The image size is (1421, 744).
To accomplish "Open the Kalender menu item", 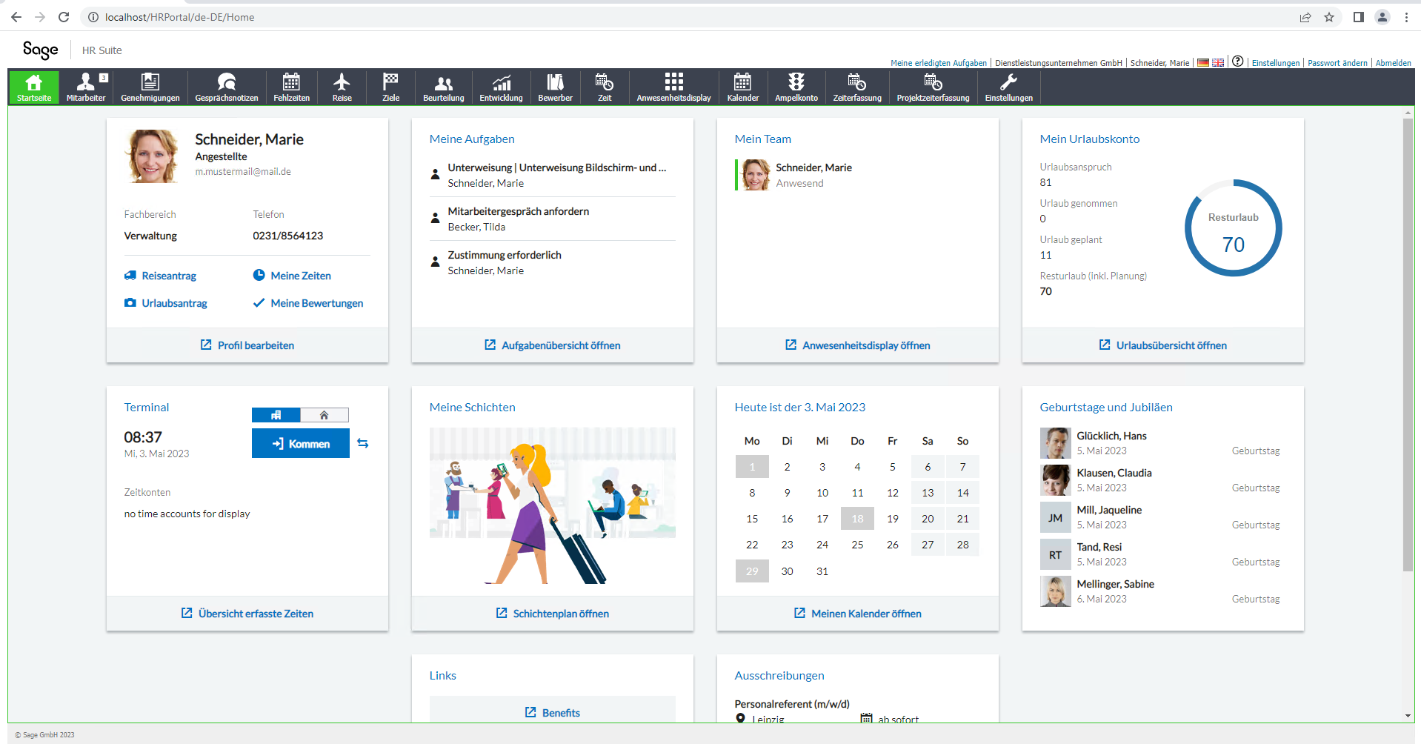I will [742, 87].
